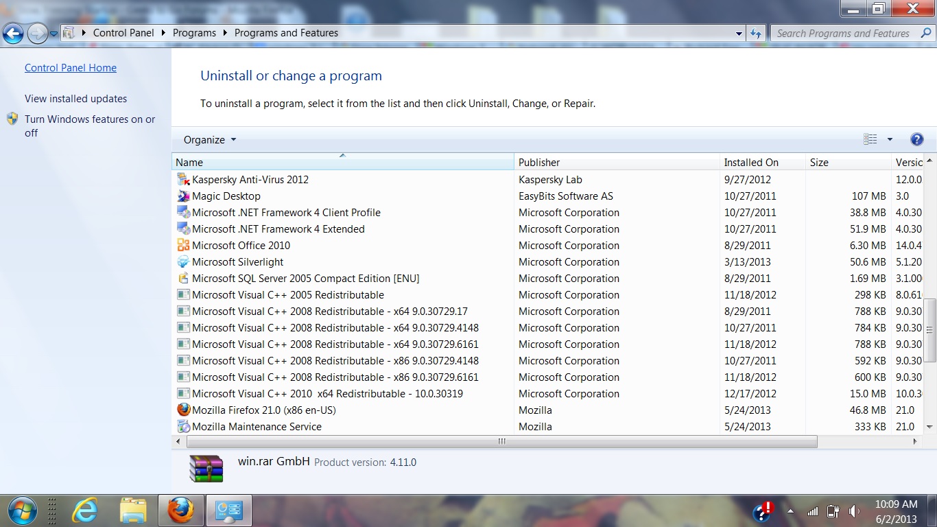The height and width of the screenshot is (527, 937).
Task: Open the Windows Start button
Action: [21, 511]
